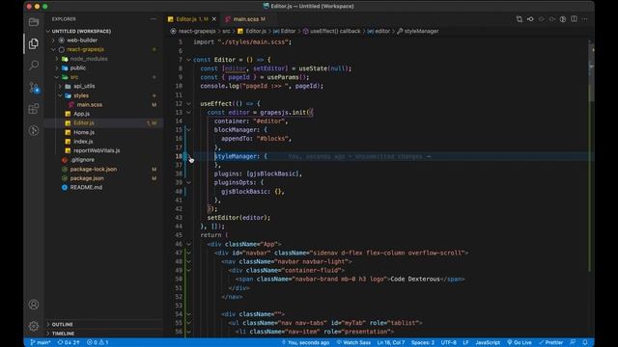
Task: Open notifications bell in status bar
Action: point(585,342)
